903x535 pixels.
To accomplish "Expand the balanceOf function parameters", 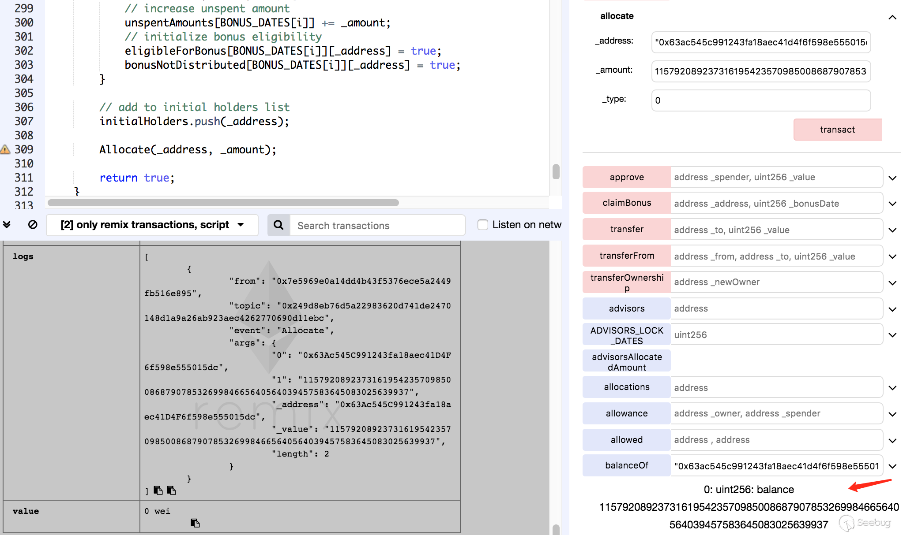I will (x=892, y=466).
